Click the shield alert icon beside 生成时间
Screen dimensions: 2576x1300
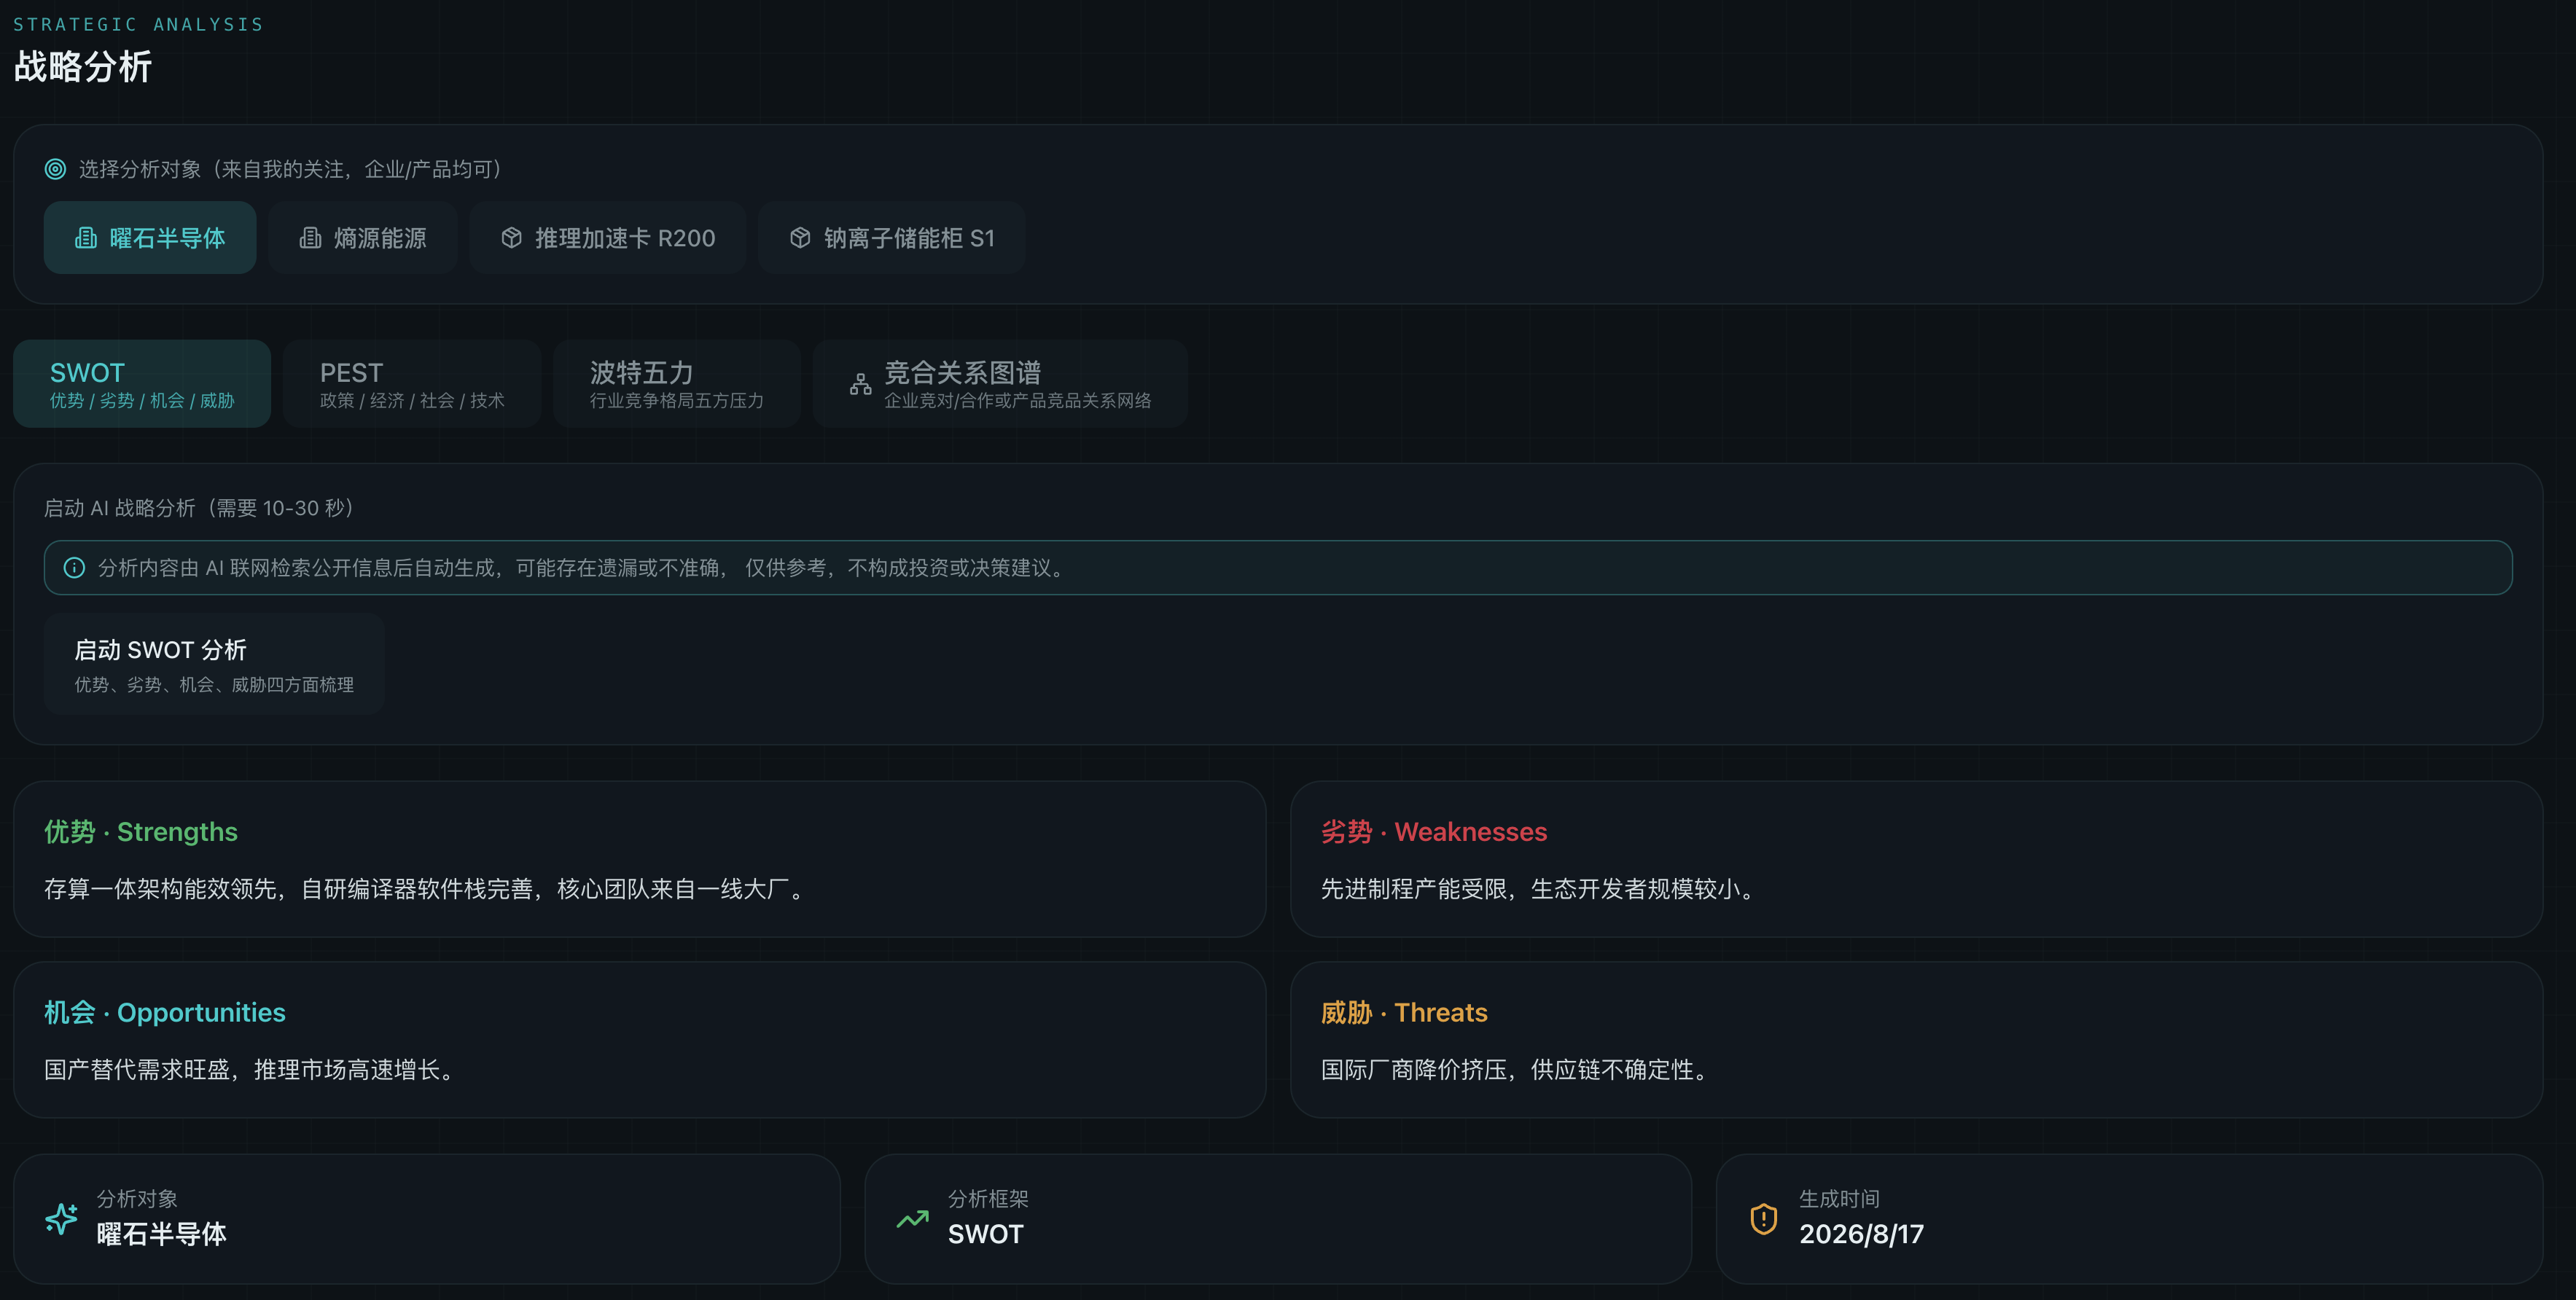coord(1764,1219)
